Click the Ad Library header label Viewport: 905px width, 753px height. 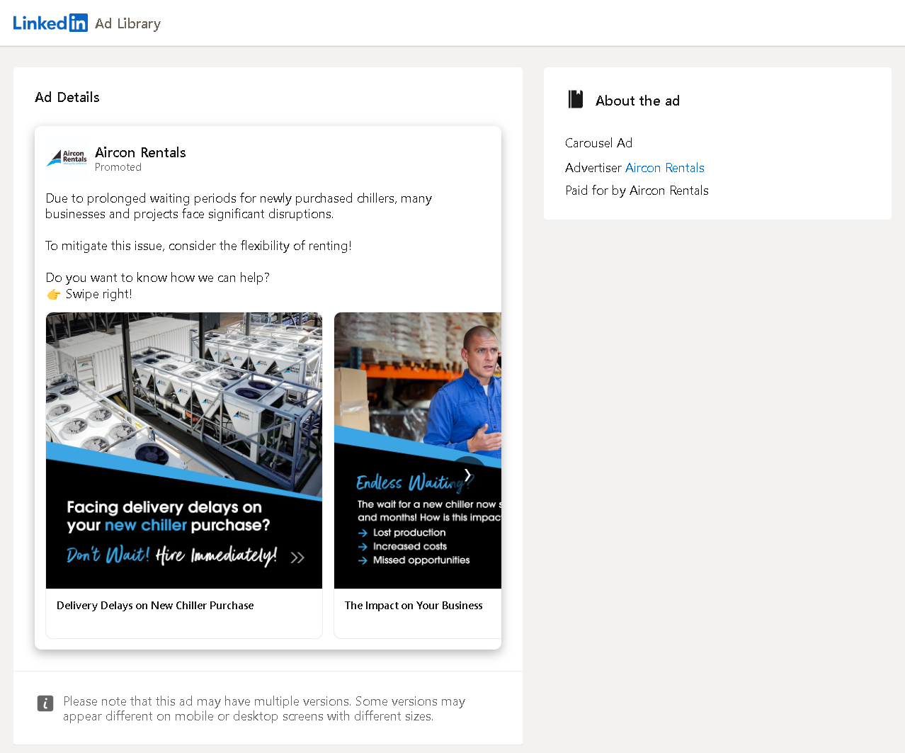tap(127, 23)
